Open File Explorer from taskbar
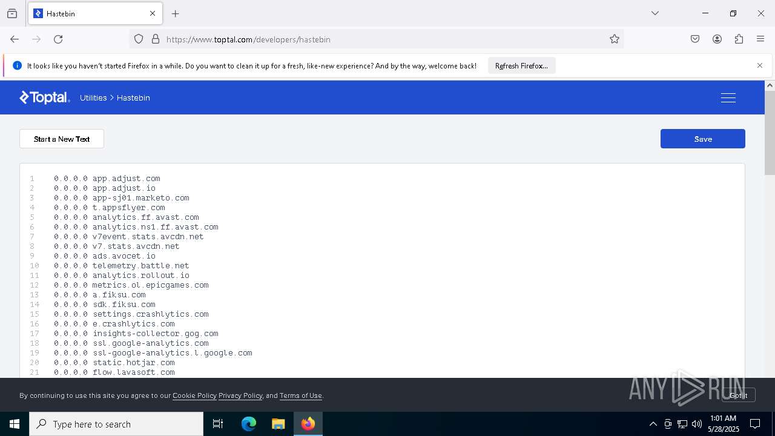 pos(278,424)
